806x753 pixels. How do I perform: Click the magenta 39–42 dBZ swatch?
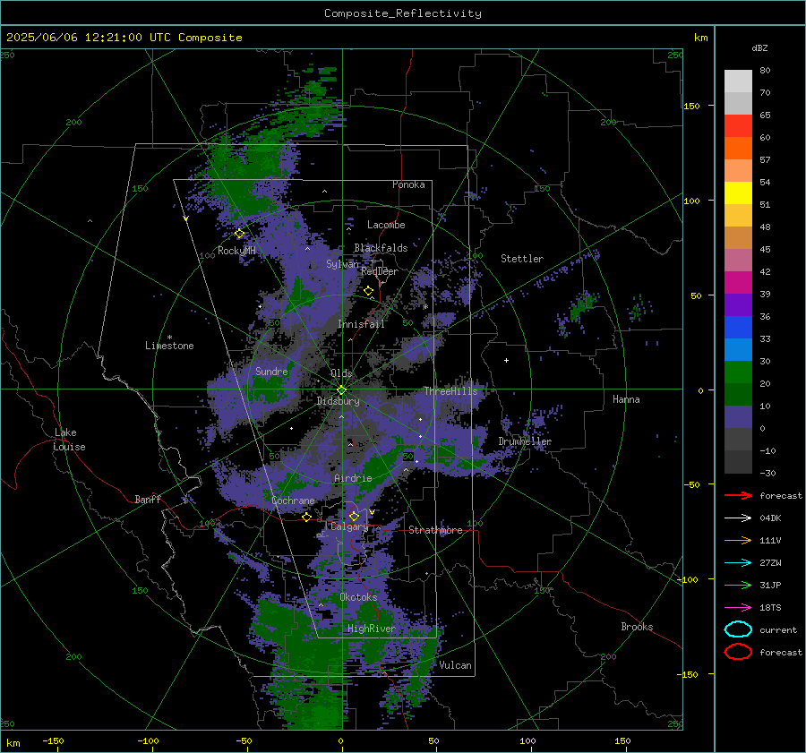point(738,283)
